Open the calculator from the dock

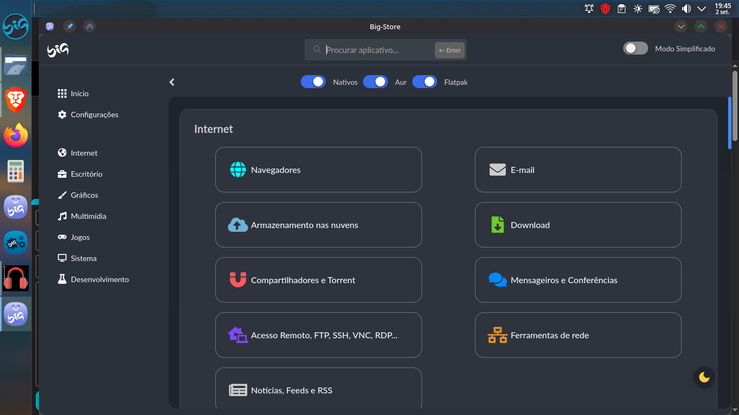click(16, 171)
